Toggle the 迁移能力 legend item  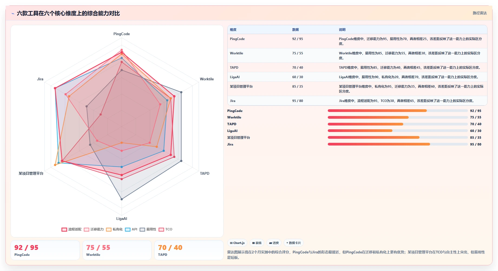pos(94,229)
